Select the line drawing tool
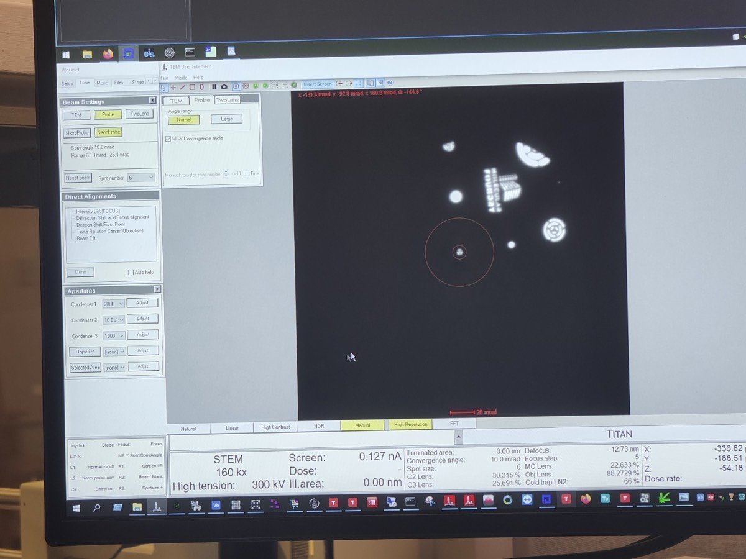The width and height of the screenshot is (746, 559). point(182,87)
